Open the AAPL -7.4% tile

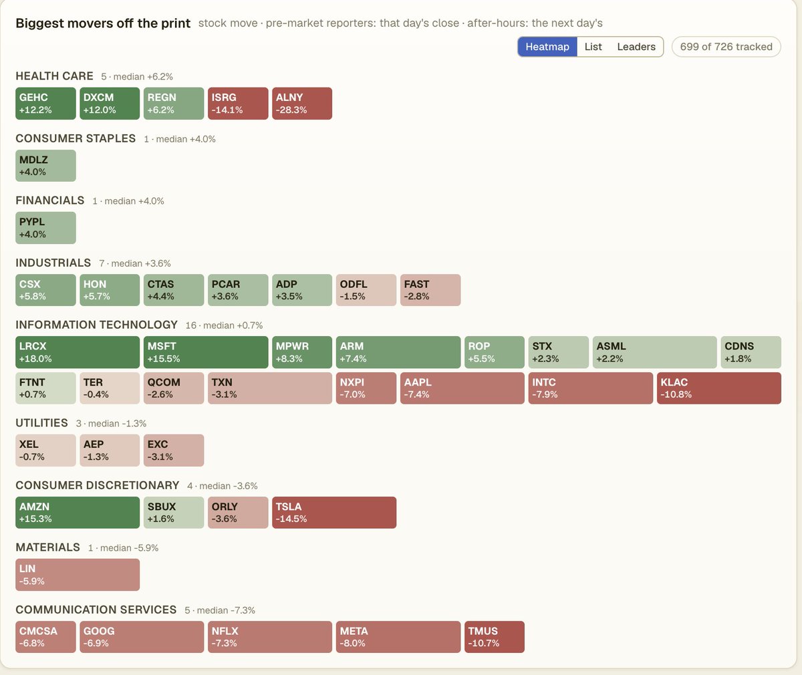(462, 388)
